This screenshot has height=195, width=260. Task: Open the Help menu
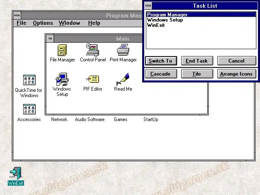(x=94, y=23)
